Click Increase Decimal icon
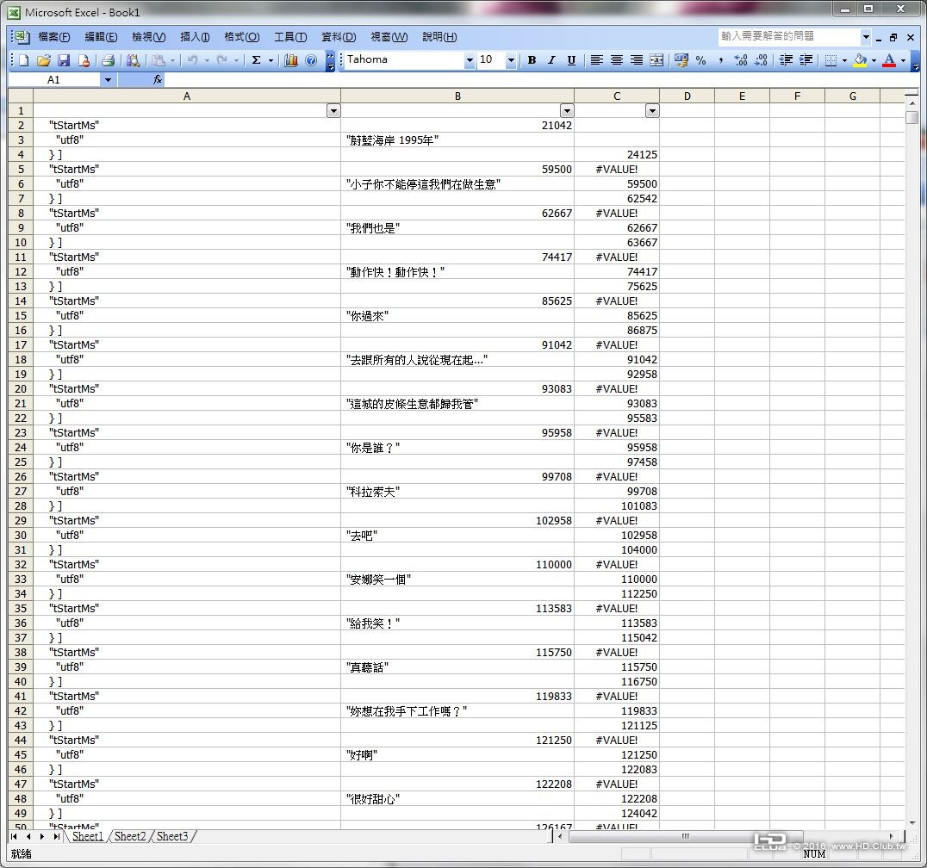The height and width of the screenshot is (868, 927). (x=741, y=60)
